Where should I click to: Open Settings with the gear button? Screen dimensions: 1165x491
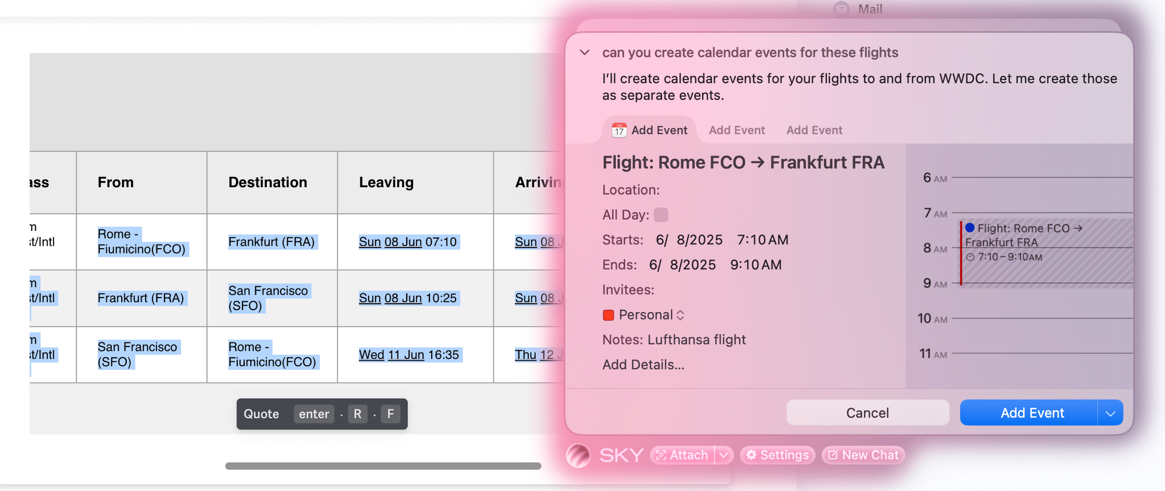coord(778,455)
